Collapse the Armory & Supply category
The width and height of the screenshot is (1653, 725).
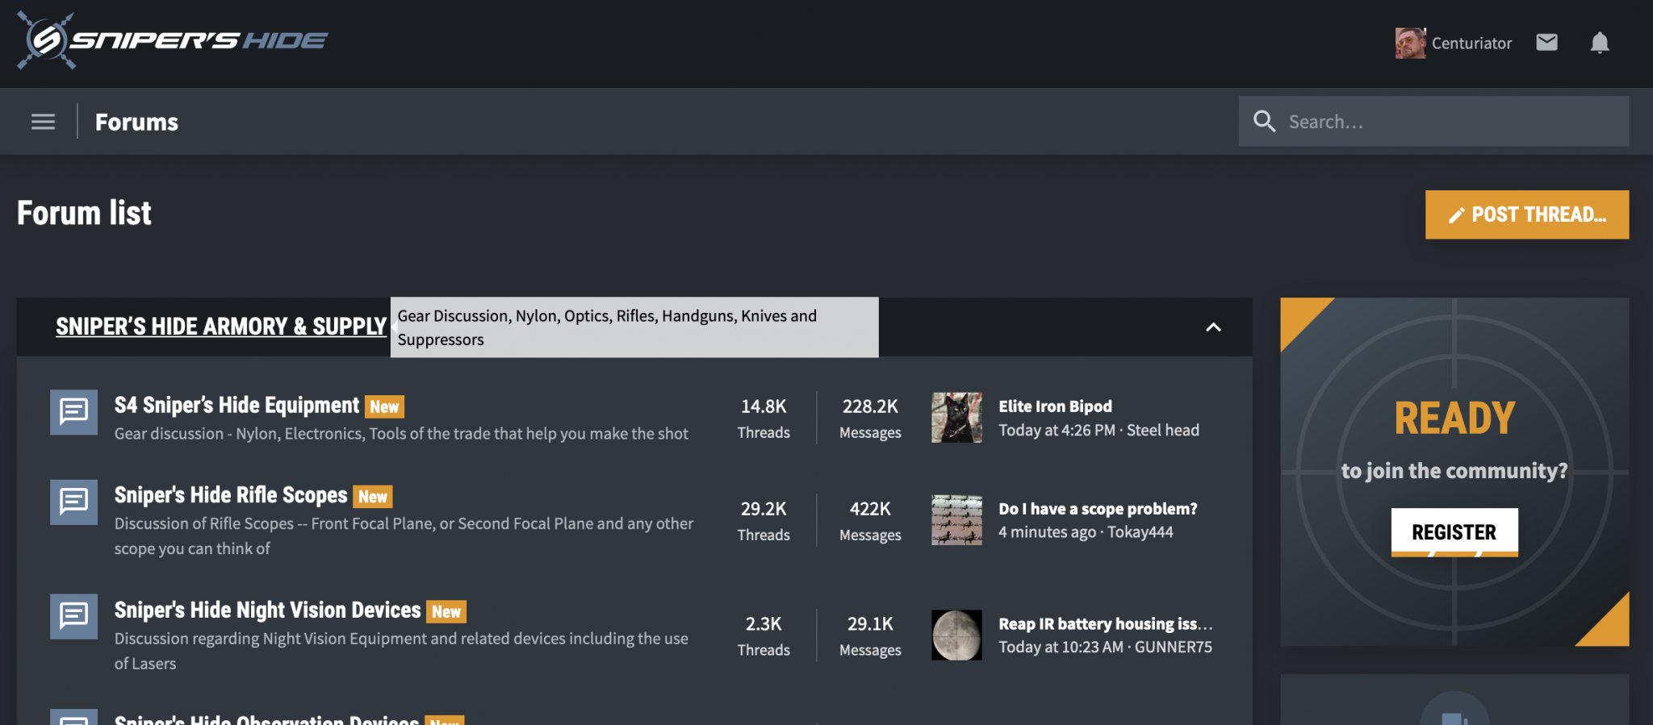(x=1213, y=327)
